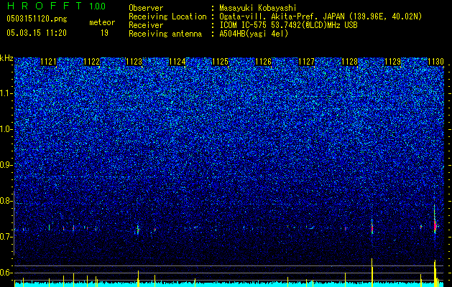Click the 1129 time marker
Image resolution: width=452 pixels, height=287 pixels.
click(392, 62)
